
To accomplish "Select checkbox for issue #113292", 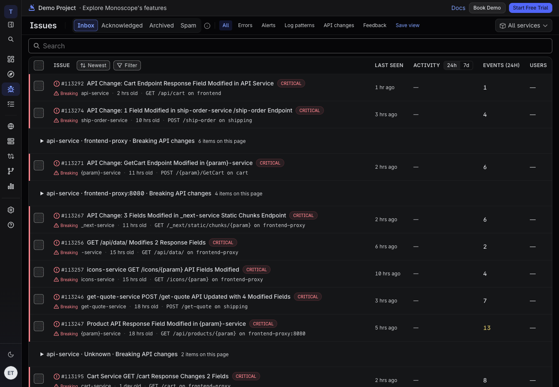I will point(39,86).
